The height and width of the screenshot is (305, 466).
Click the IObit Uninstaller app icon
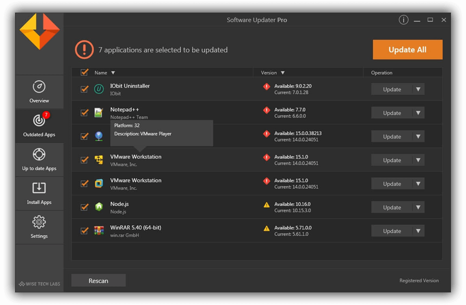tap(99, 89)
